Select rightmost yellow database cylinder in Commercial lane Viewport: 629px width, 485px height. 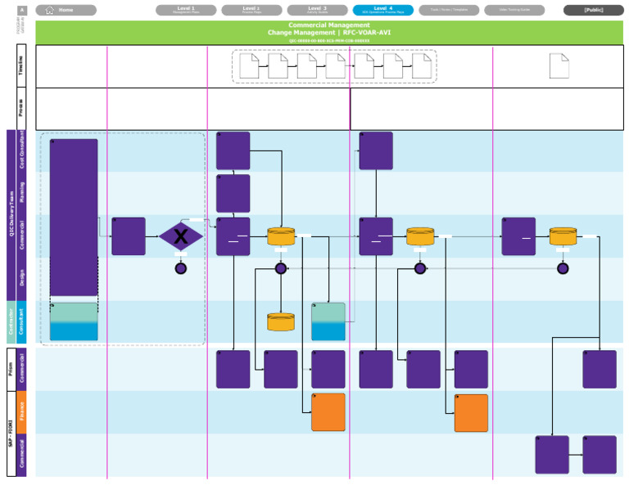pos(563,236)
